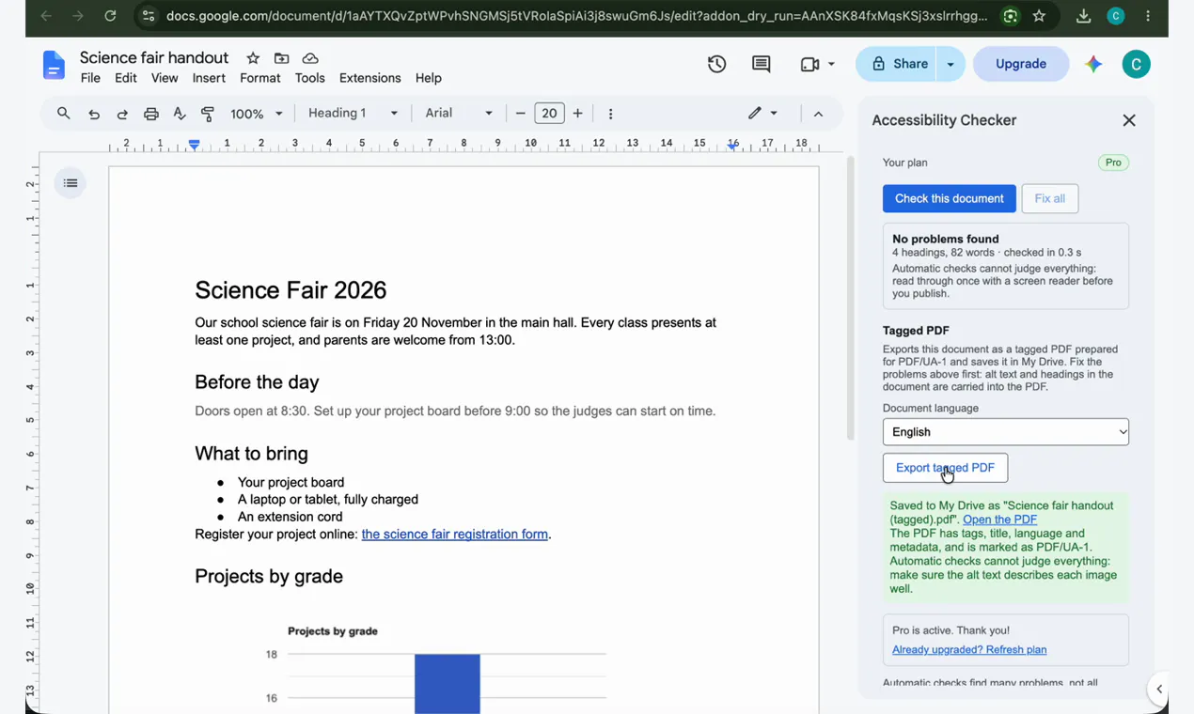Star the Science fair handout document

coord(252,58)
